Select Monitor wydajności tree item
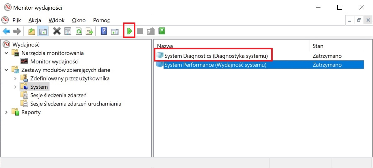 (54, 62)
